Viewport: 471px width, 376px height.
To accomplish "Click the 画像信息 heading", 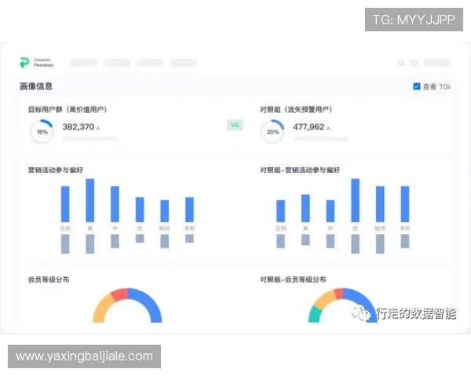I will pyautogui.click(x=36, y=86).
